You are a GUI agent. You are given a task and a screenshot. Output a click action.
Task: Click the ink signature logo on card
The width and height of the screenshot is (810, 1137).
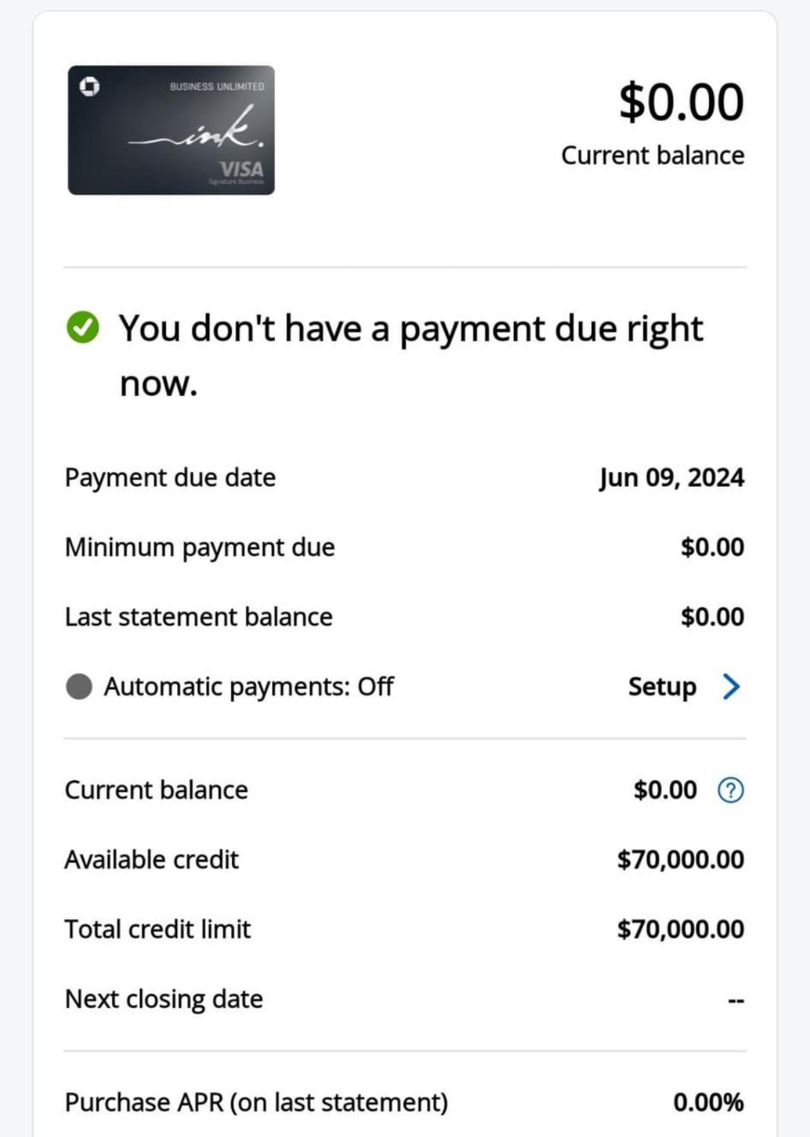(197, 131)
